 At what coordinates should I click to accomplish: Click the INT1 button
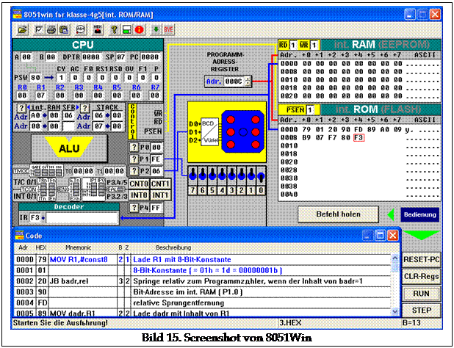point(160,195)
